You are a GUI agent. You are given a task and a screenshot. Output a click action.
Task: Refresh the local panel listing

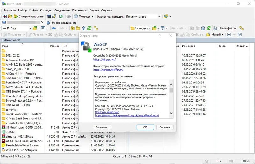coord(89,28)
